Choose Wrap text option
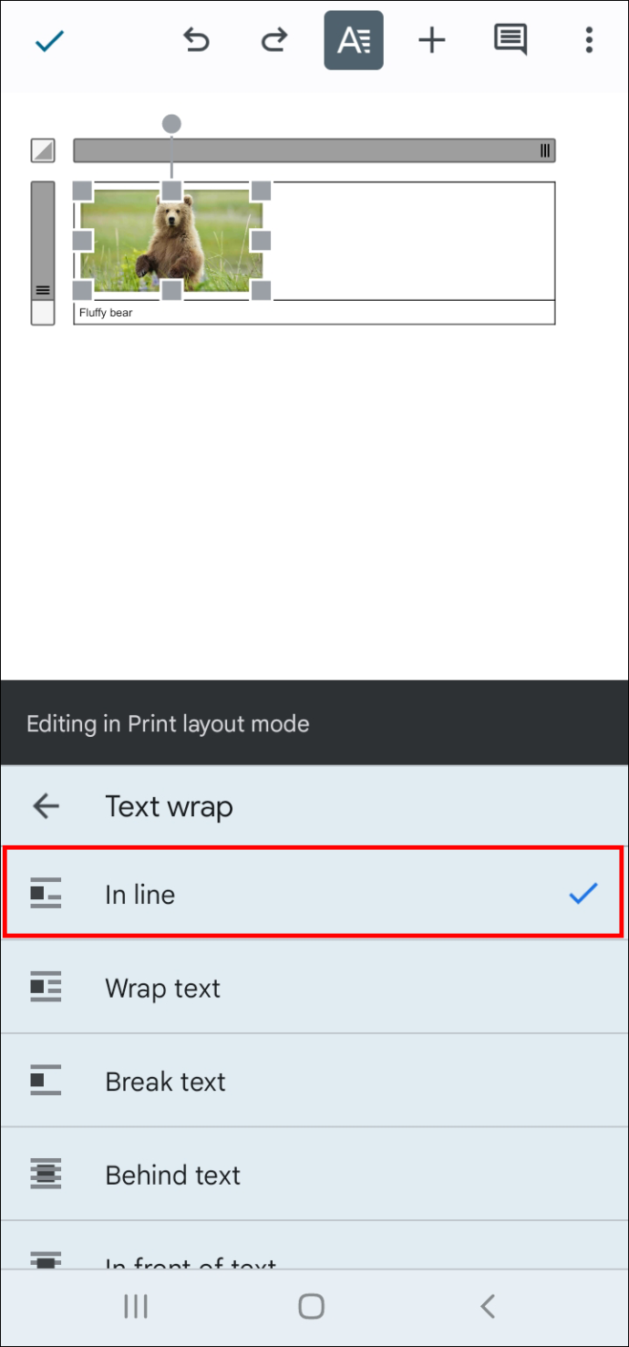The width and height of the screenshot is (629, 1347). pos(314,988)
